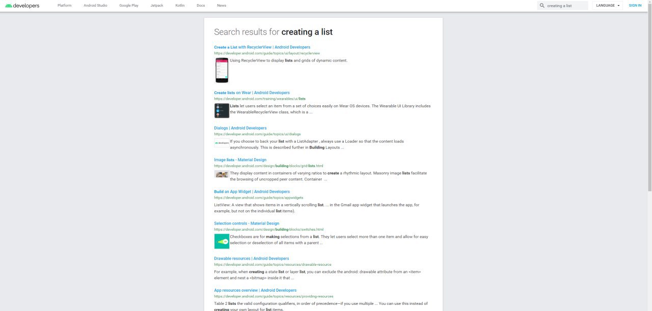The height and width of the screenshot is (311, 652).
Task: Open the Docs nav item
Action: click(x=201, y=6)
